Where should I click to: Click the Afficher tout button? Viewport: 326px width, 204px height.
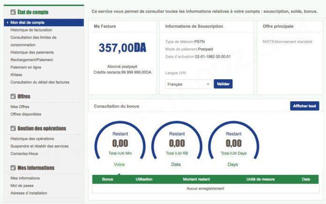pos(304,106)
